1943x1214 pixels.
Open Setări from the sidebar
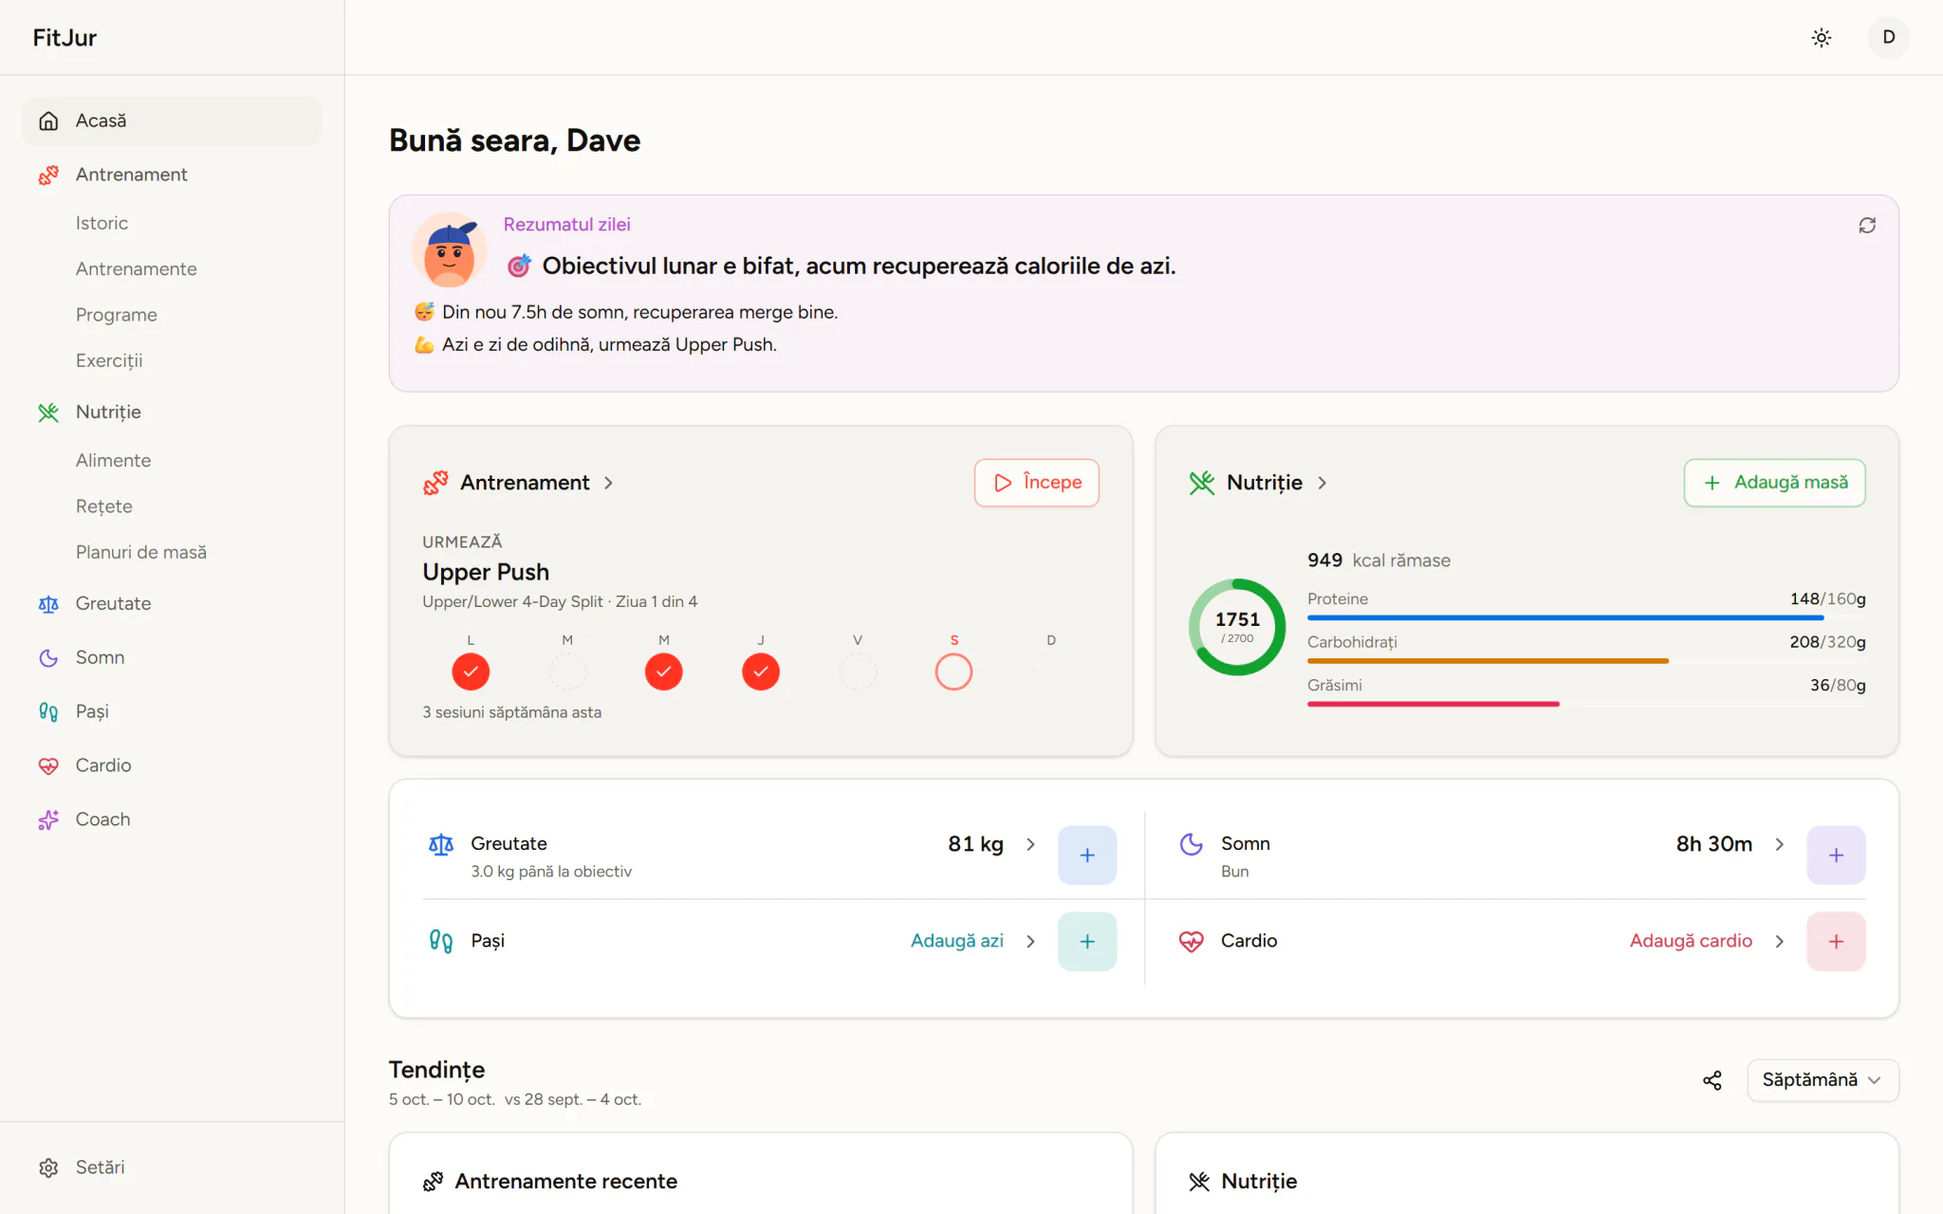[x=173, y=1168]
